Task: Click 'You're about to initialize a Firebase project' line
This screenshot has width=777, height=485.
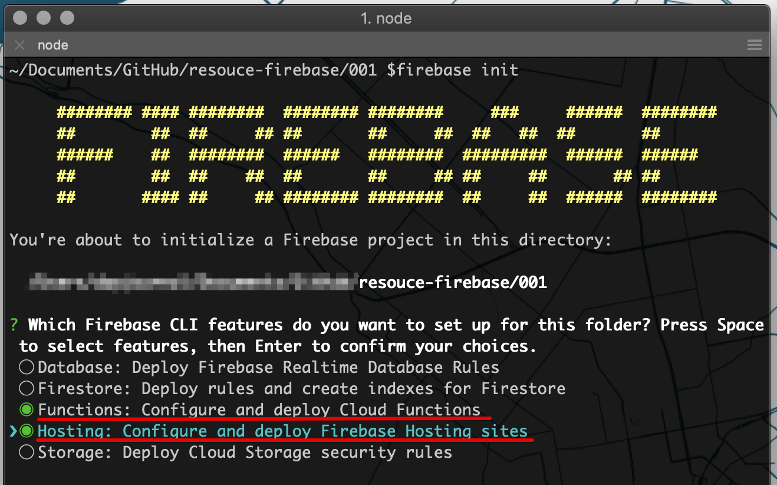Action: 311,240
